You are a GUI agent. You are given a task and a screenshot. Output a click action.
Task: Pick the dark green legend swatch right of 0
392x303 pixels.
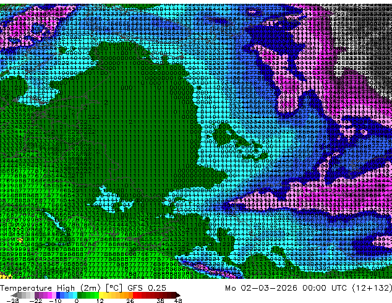tap(80, 295)
